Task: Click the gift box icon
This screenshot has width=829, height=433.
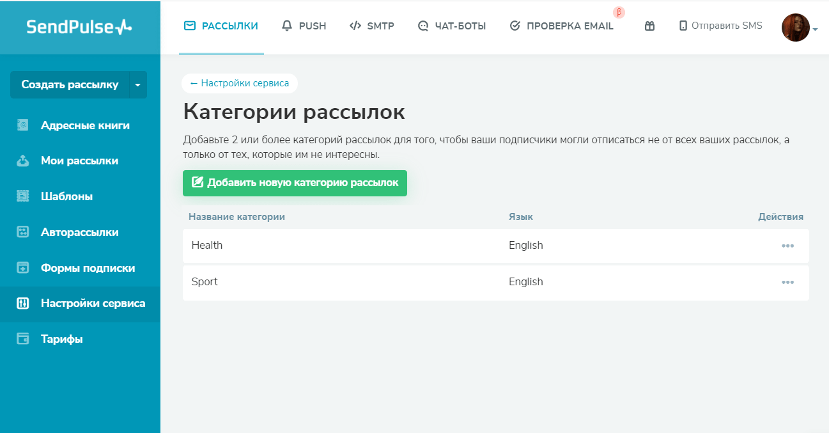Action: (x=649, y=26)
